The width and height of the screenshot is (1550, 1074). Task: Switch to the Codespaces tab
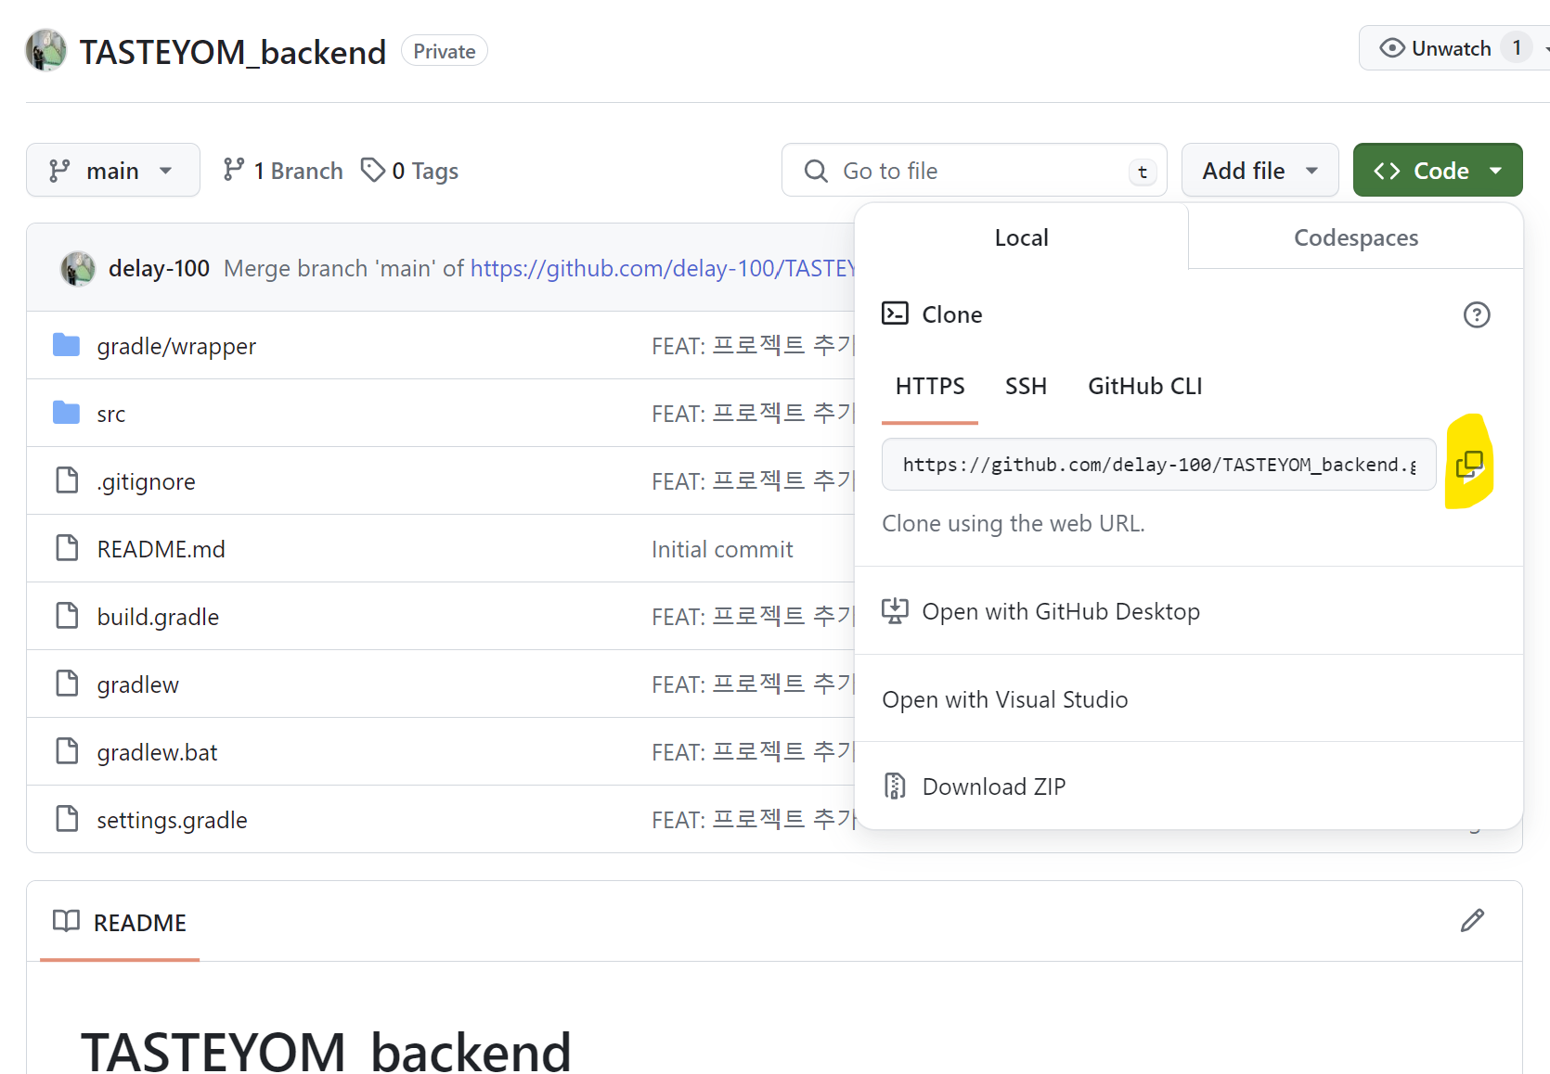point(1356,237)
